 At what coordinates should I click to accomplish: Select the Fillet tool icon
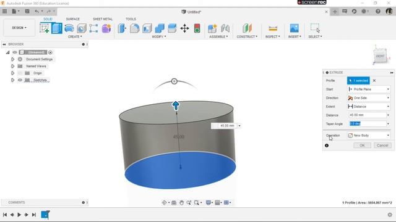pos(135,28)
